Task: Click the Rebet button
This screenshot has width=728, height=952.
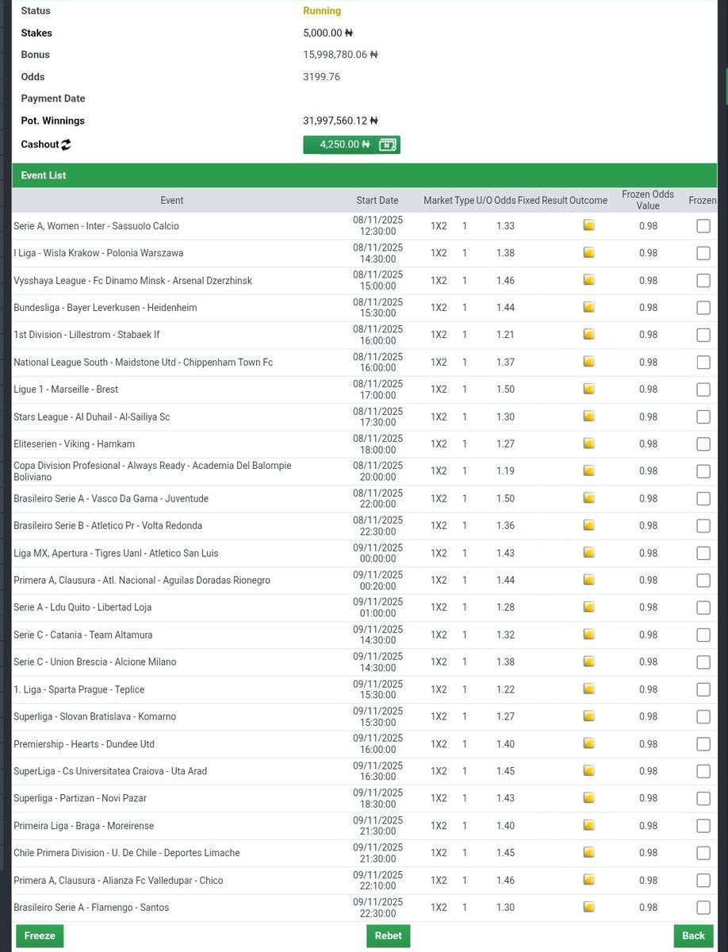Action: (388, 935)
